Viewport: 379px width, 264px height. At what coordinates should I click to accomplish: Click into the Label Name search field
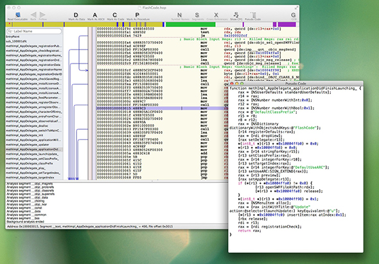(x=34, y=31)
